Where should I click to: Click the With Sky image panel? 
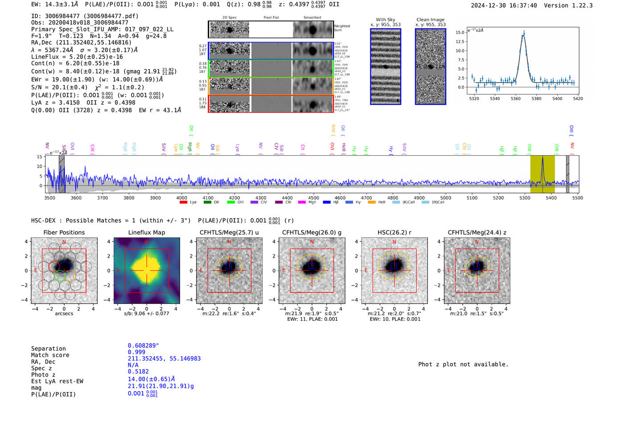point(386,66)
